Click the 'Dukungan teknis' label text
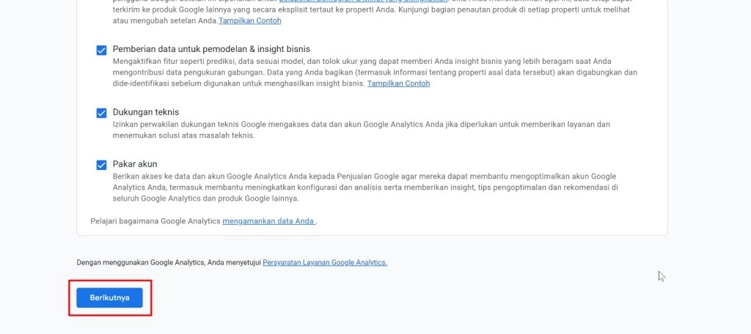Screen dimensions: 751x334 145,112
